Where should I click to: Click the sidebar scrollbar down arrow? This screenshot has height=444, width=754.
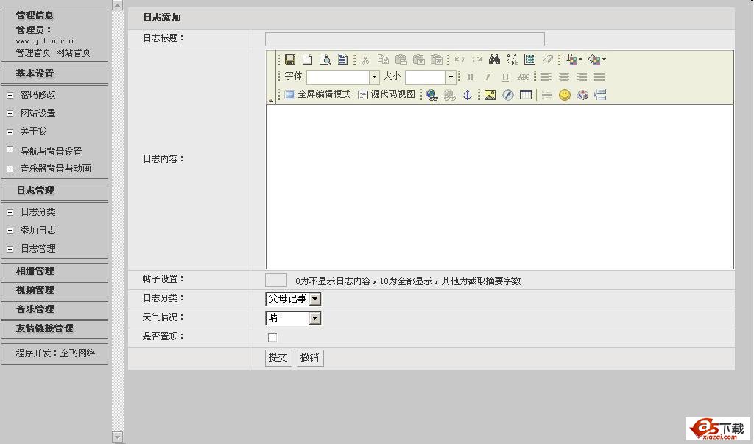point(117,437)
